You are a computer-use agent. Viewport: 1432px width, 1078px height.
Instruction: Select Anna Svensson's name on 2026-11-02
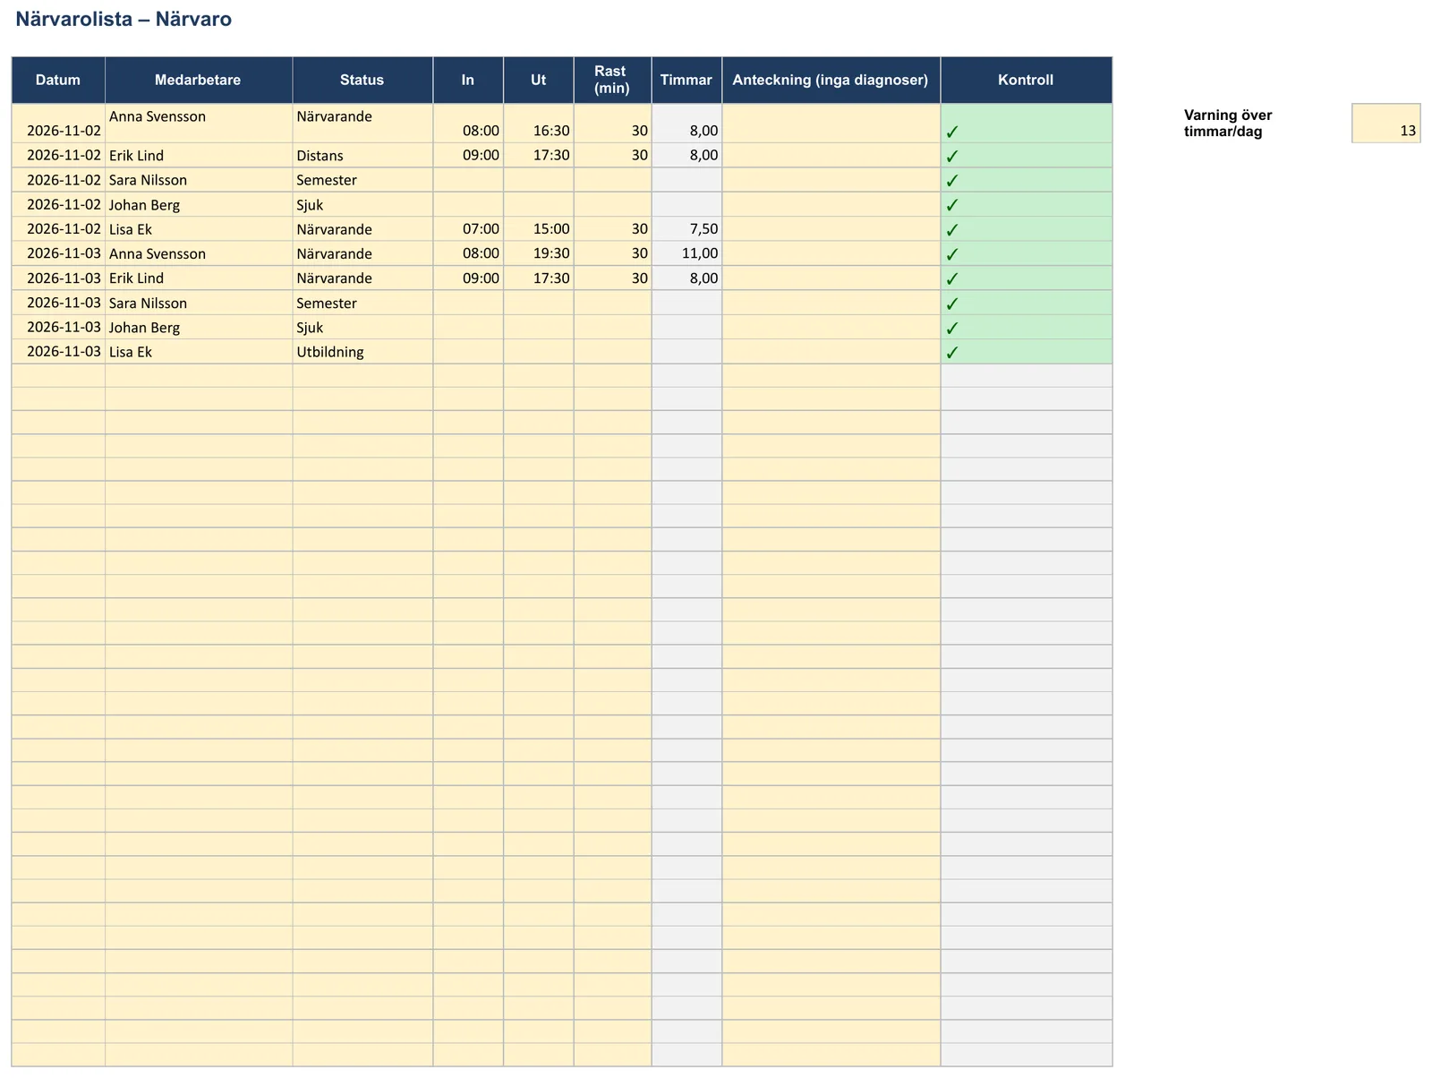pos(158,116)
